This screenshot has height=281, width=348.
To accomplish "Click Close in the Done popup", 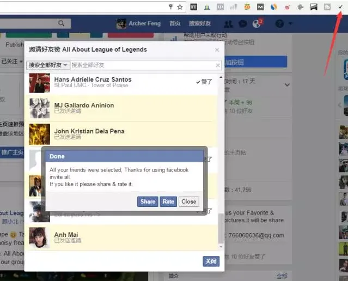I will [189, 201].
